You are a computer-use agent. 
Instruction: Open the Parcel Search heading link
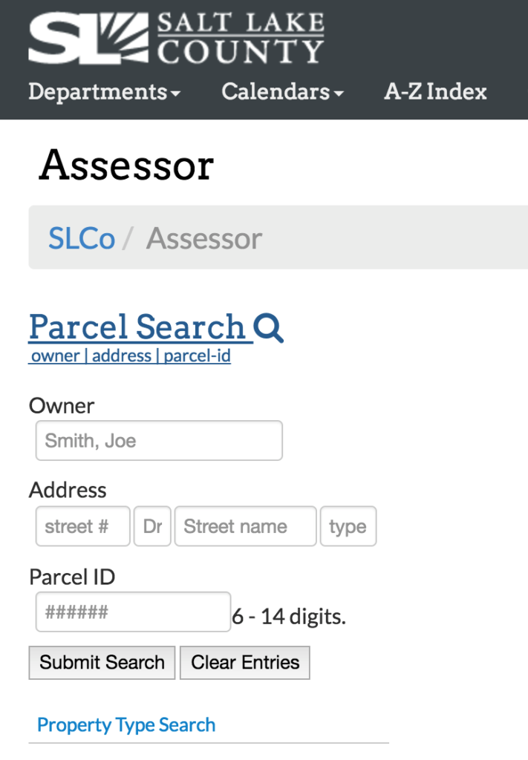[137, 327]
